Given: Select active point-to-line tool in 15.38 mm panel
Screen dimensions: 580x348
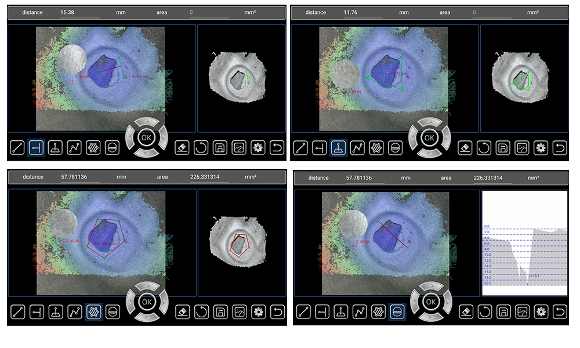Looking at the screenshot, I should [x=36, y=148].
